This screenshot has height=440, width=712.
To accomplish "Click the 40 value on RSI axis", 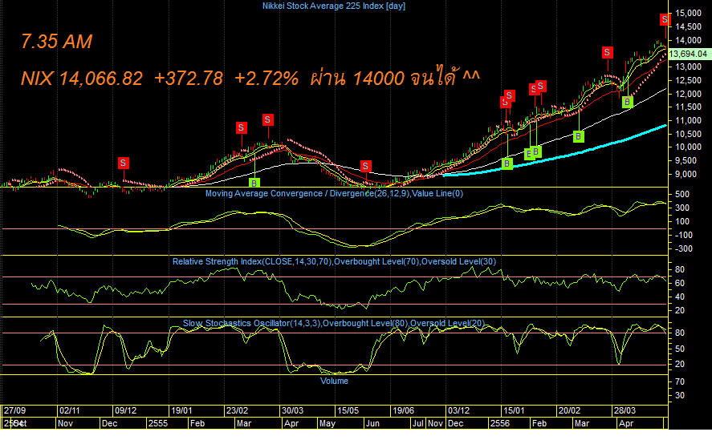I will pos(680,297).
